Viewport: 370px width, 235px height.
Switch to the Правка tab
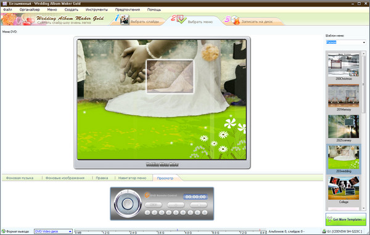102,178
